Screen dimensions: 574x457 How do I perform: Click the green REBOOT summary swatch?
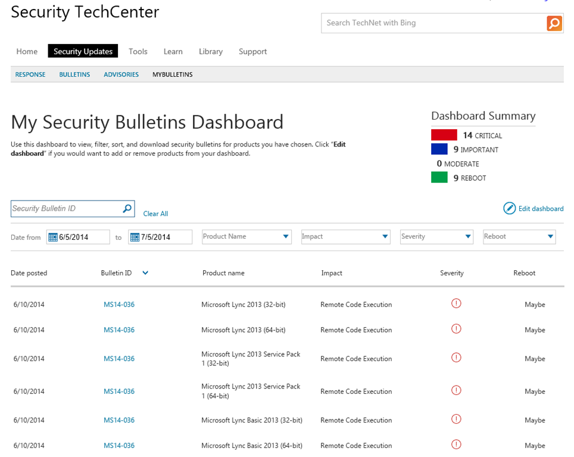pyautogui.click(x=439, y=177)
